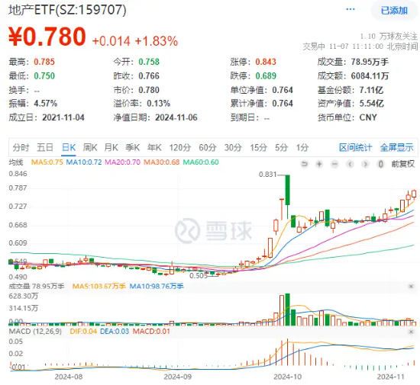Click the reset chart view arrow icon

tap(304, 164)
